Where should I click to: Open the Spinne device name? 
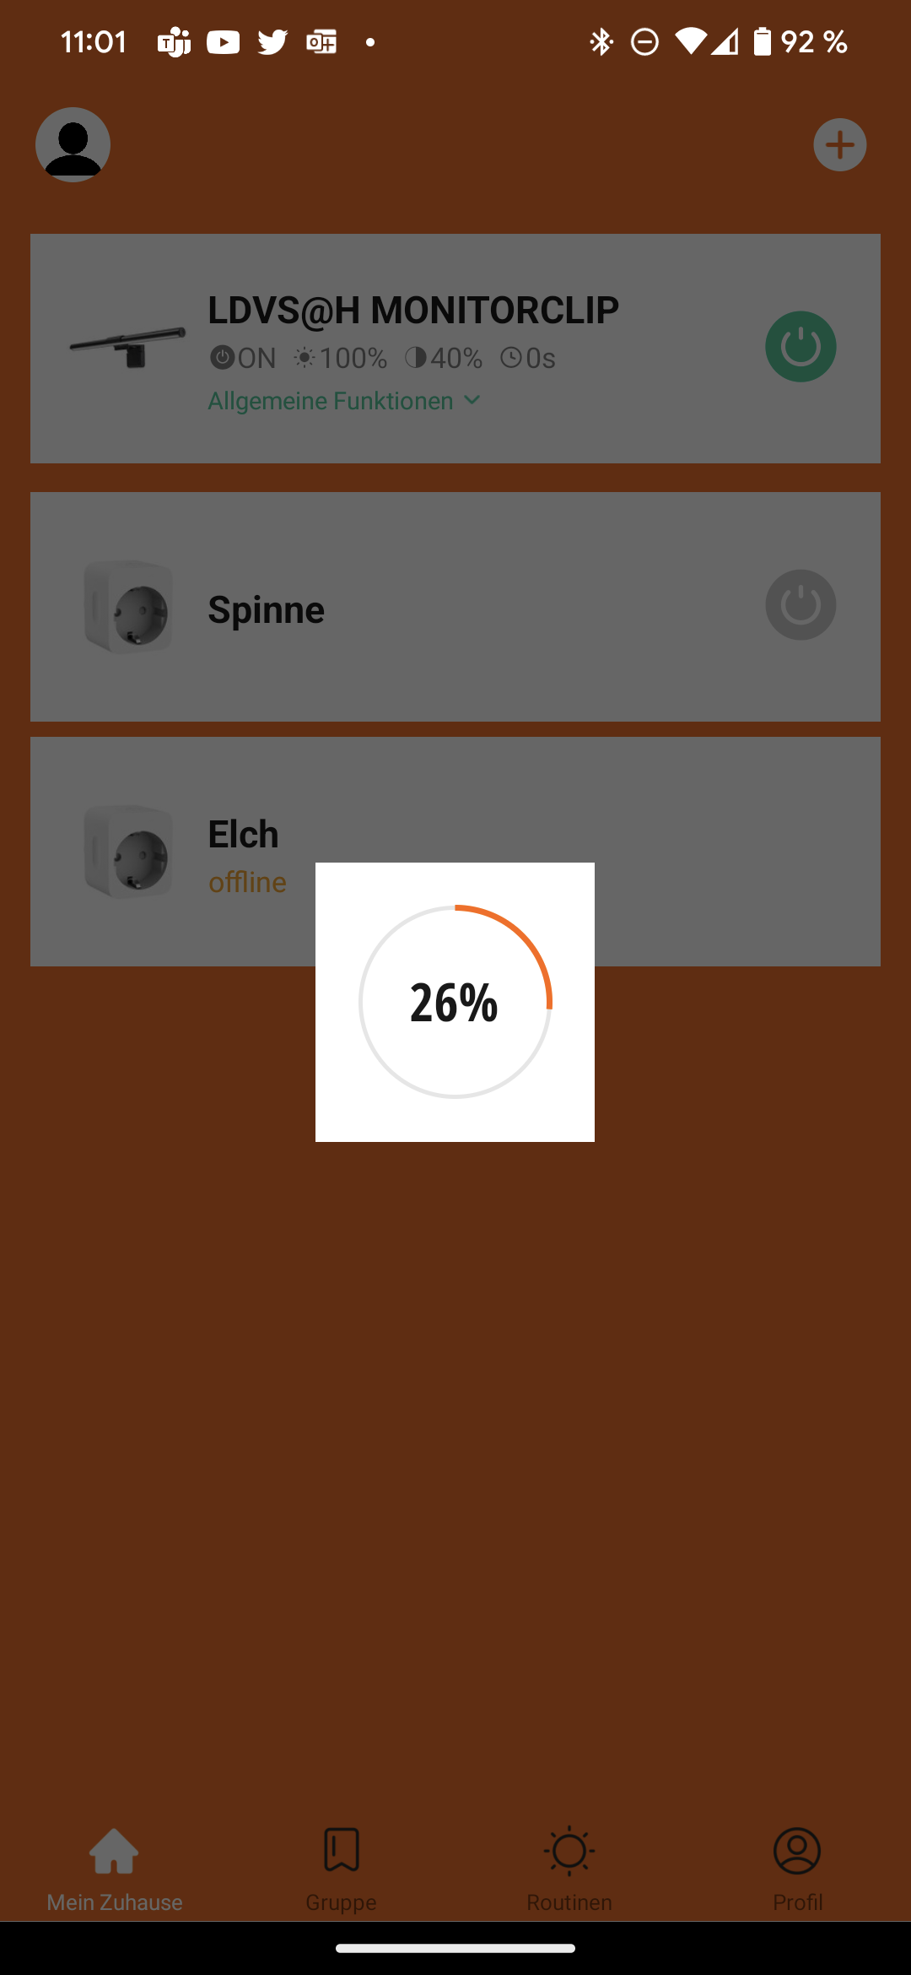point(267,609)
